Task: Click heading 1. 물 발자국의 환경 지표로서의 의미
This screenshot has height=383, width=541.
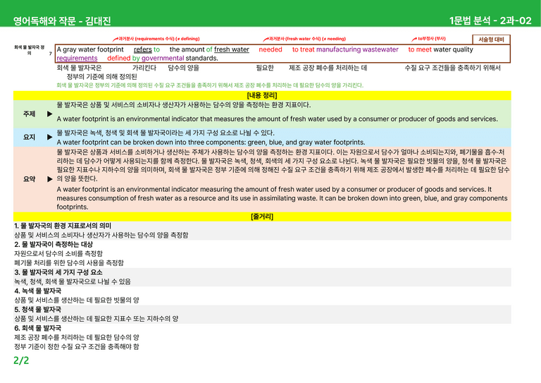Action: [63, 226]
